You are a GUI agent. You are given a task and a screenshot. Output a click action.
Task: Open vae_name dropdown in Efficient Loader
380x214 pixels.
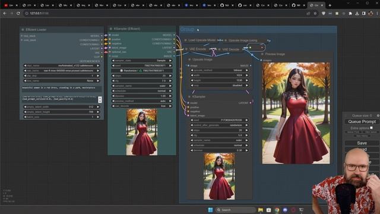62,71
